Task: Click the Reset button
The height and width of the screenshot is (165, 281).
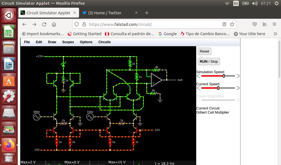Action: click(204, 51)
